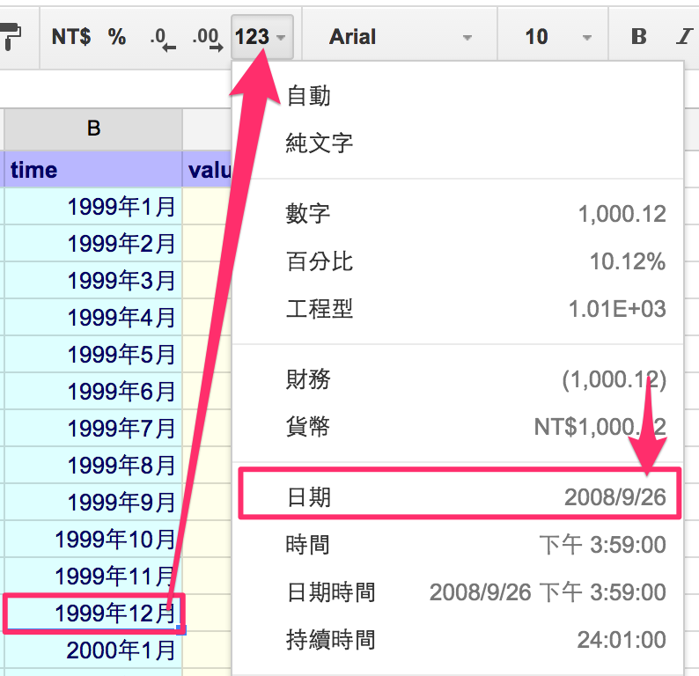Open the 123 number format dropdown

coord(261,37)
